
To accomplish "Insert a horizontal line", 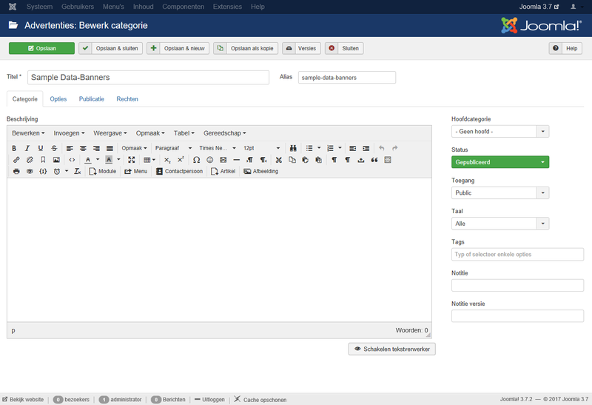I will 236,160.
